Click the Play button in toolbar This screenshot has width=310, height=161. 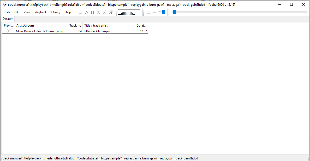(86, 12)
